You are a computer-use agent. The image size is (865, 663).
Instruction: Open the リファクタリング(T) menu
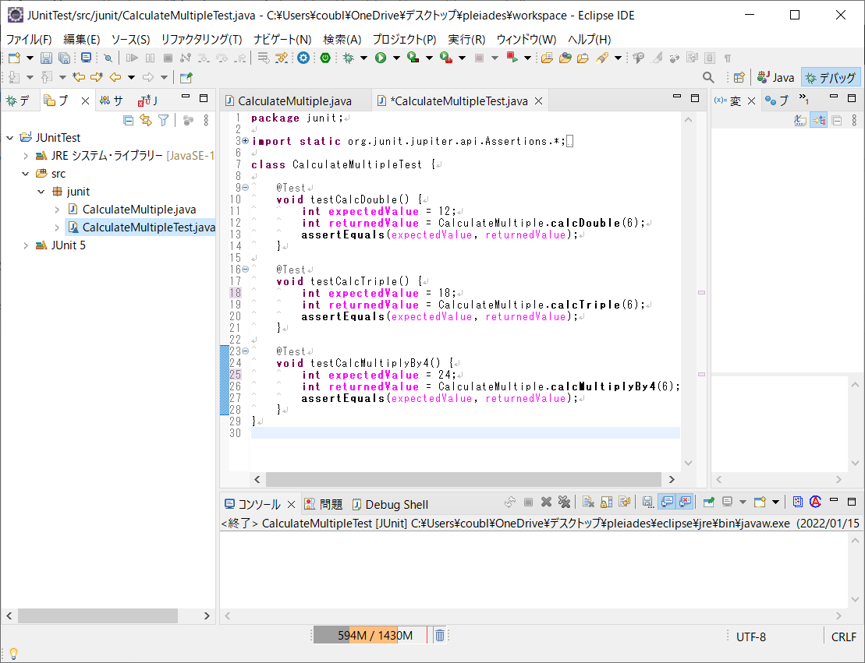[x=201, y=39]
